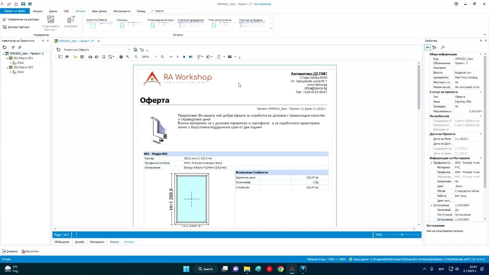489x275 pixels.
Task: Zoom out the report preview
Action: tap(136, 57)
